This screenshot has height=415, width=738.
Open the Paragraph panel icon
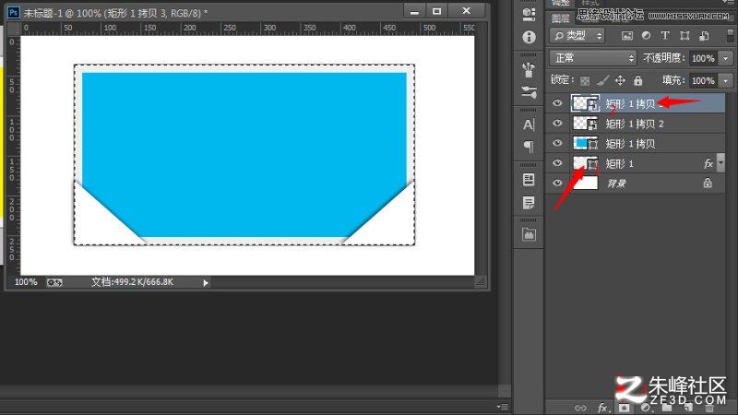point(529,147)
